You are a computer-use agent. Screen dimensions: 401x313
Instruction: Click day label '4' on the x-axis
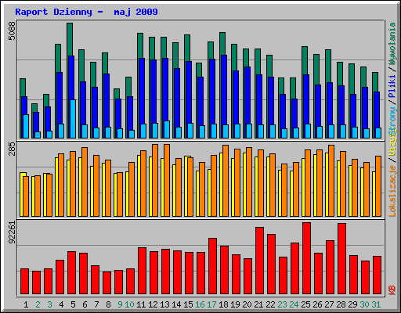pyautogui.click(x=61, y=304)
